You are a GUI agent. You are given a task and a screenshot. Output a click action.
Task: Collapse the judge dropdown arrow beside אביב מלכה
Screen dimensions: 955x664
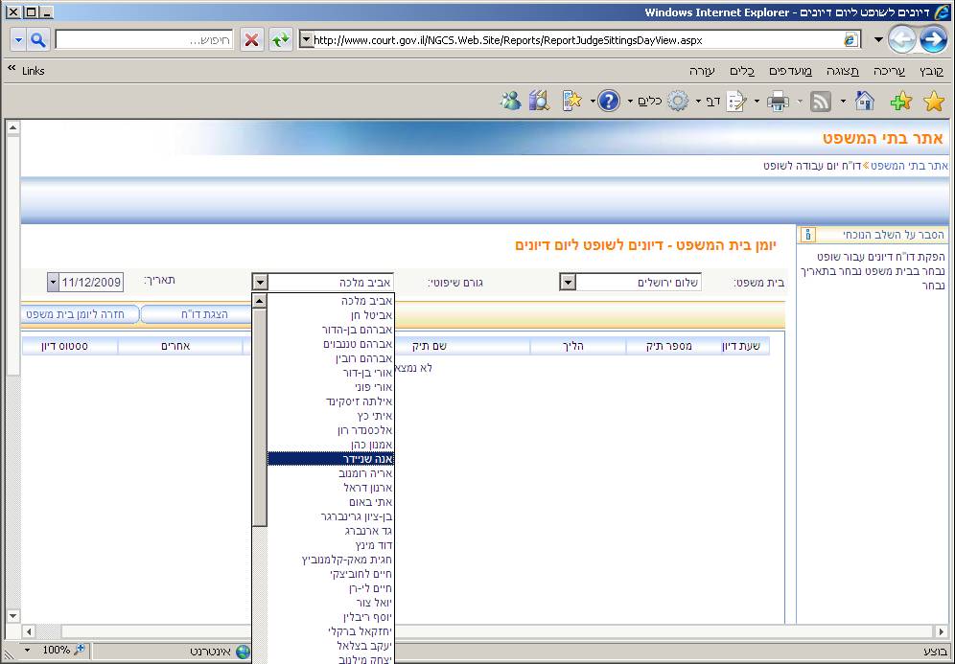click(x=259, y=283)
